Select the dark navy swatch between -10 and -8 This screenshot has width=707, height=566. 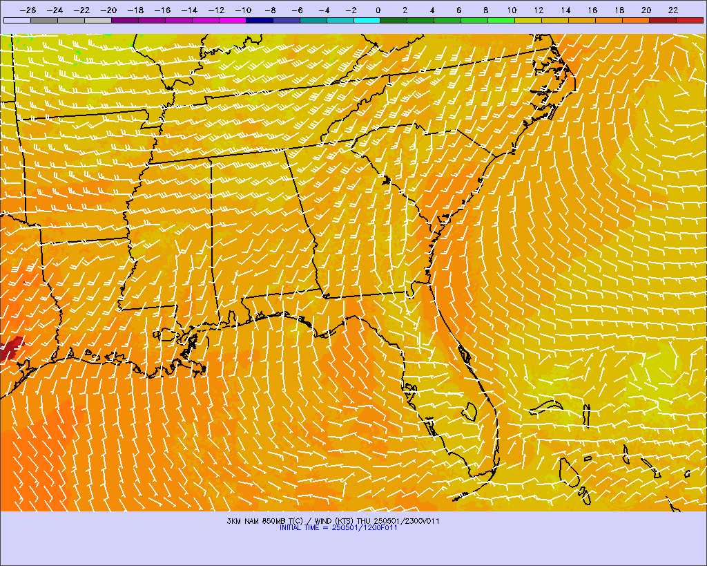260,20
